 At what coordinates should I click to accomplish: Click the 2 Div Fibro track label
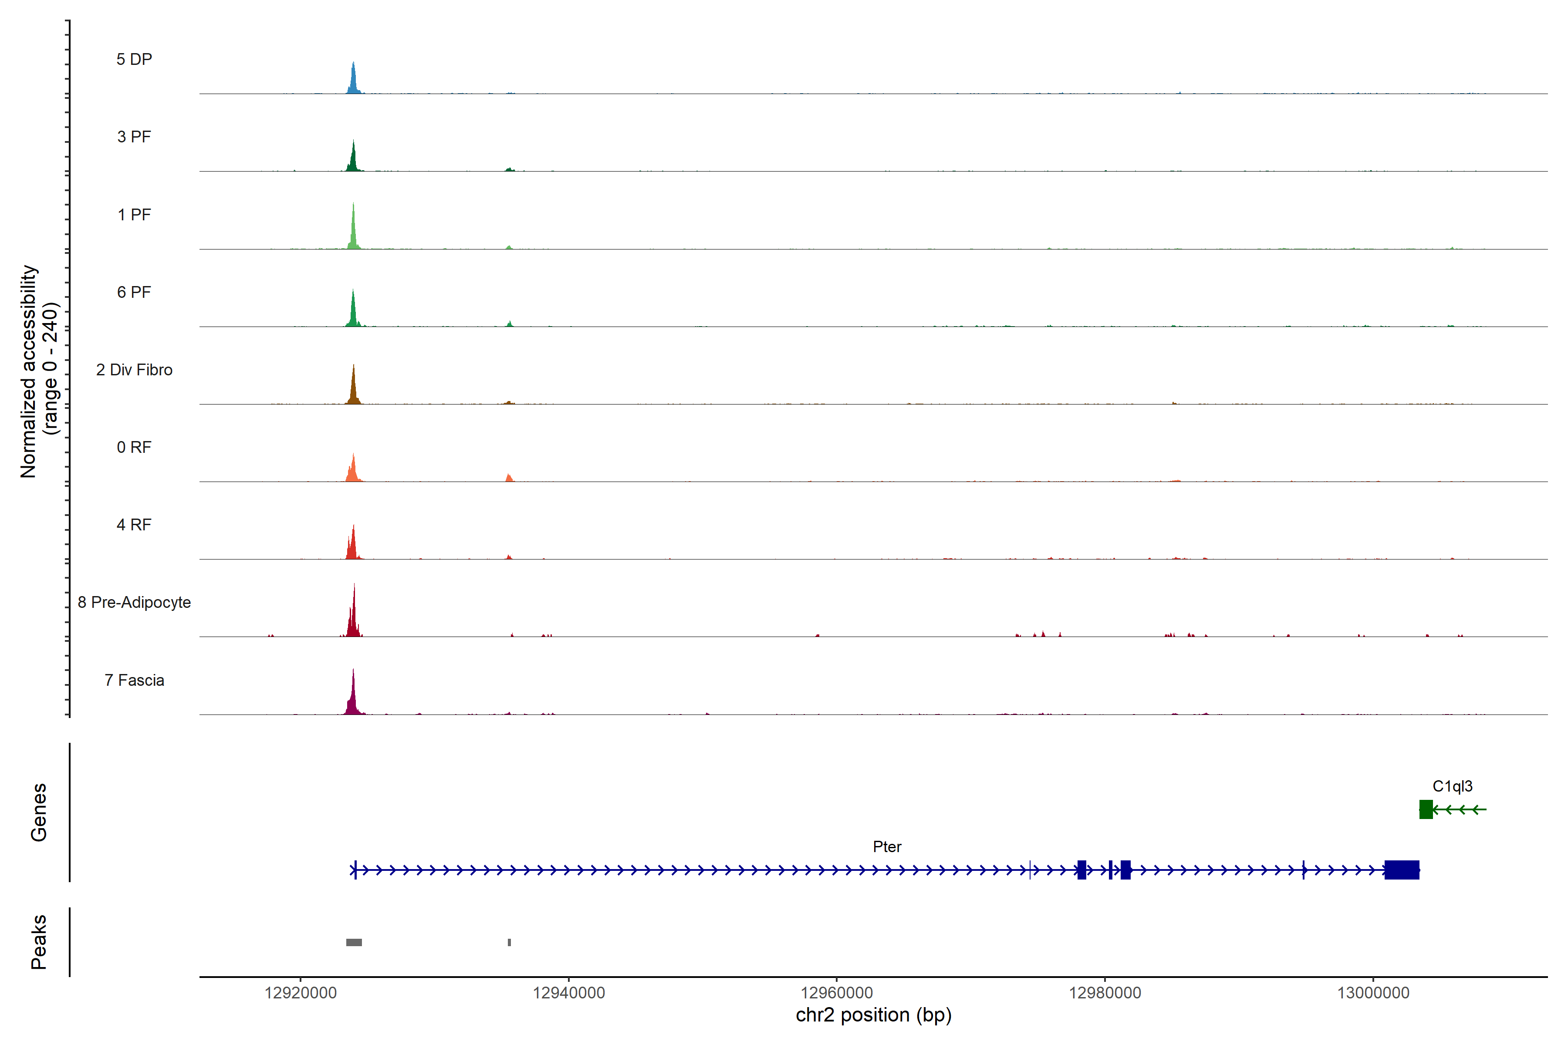[x=134, y=370]
